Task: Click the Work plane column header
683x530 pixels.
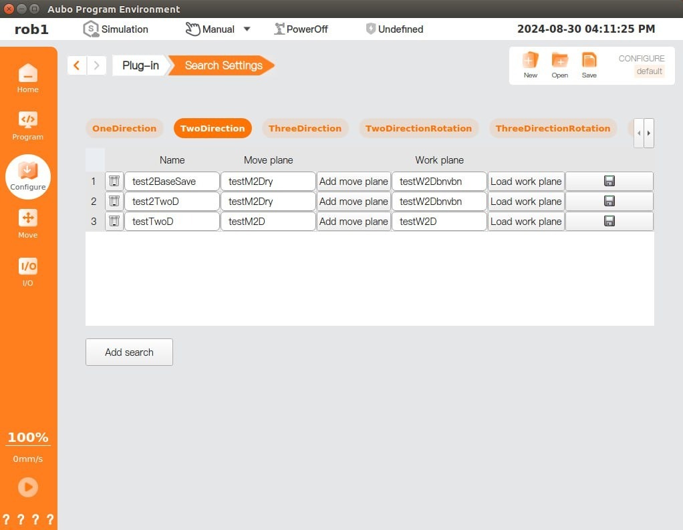Action: (x=439, y=160)
